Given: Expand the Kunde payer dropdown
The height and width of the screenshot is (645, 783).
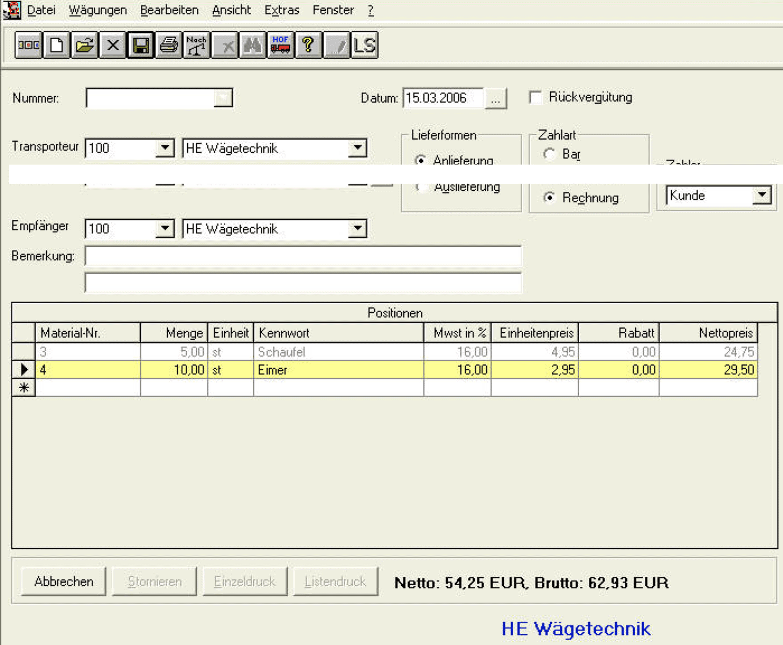Looking at the screenshot, I should tap(762, 195).
